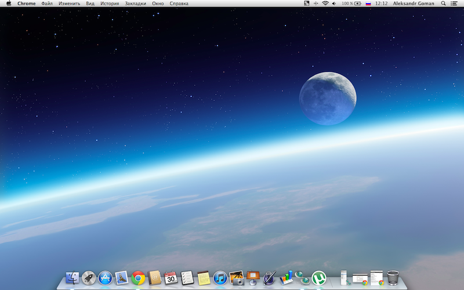This screenshot has height=290, width=464.
Task: Click the Google Chrome dock icon
Action: [138, 278]
